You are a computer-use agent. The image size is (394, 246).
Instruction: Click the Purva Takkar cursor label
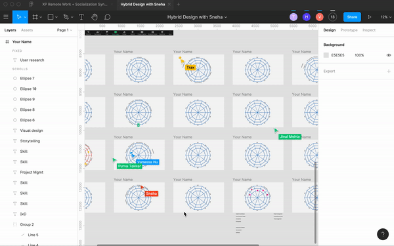[129, 166]
